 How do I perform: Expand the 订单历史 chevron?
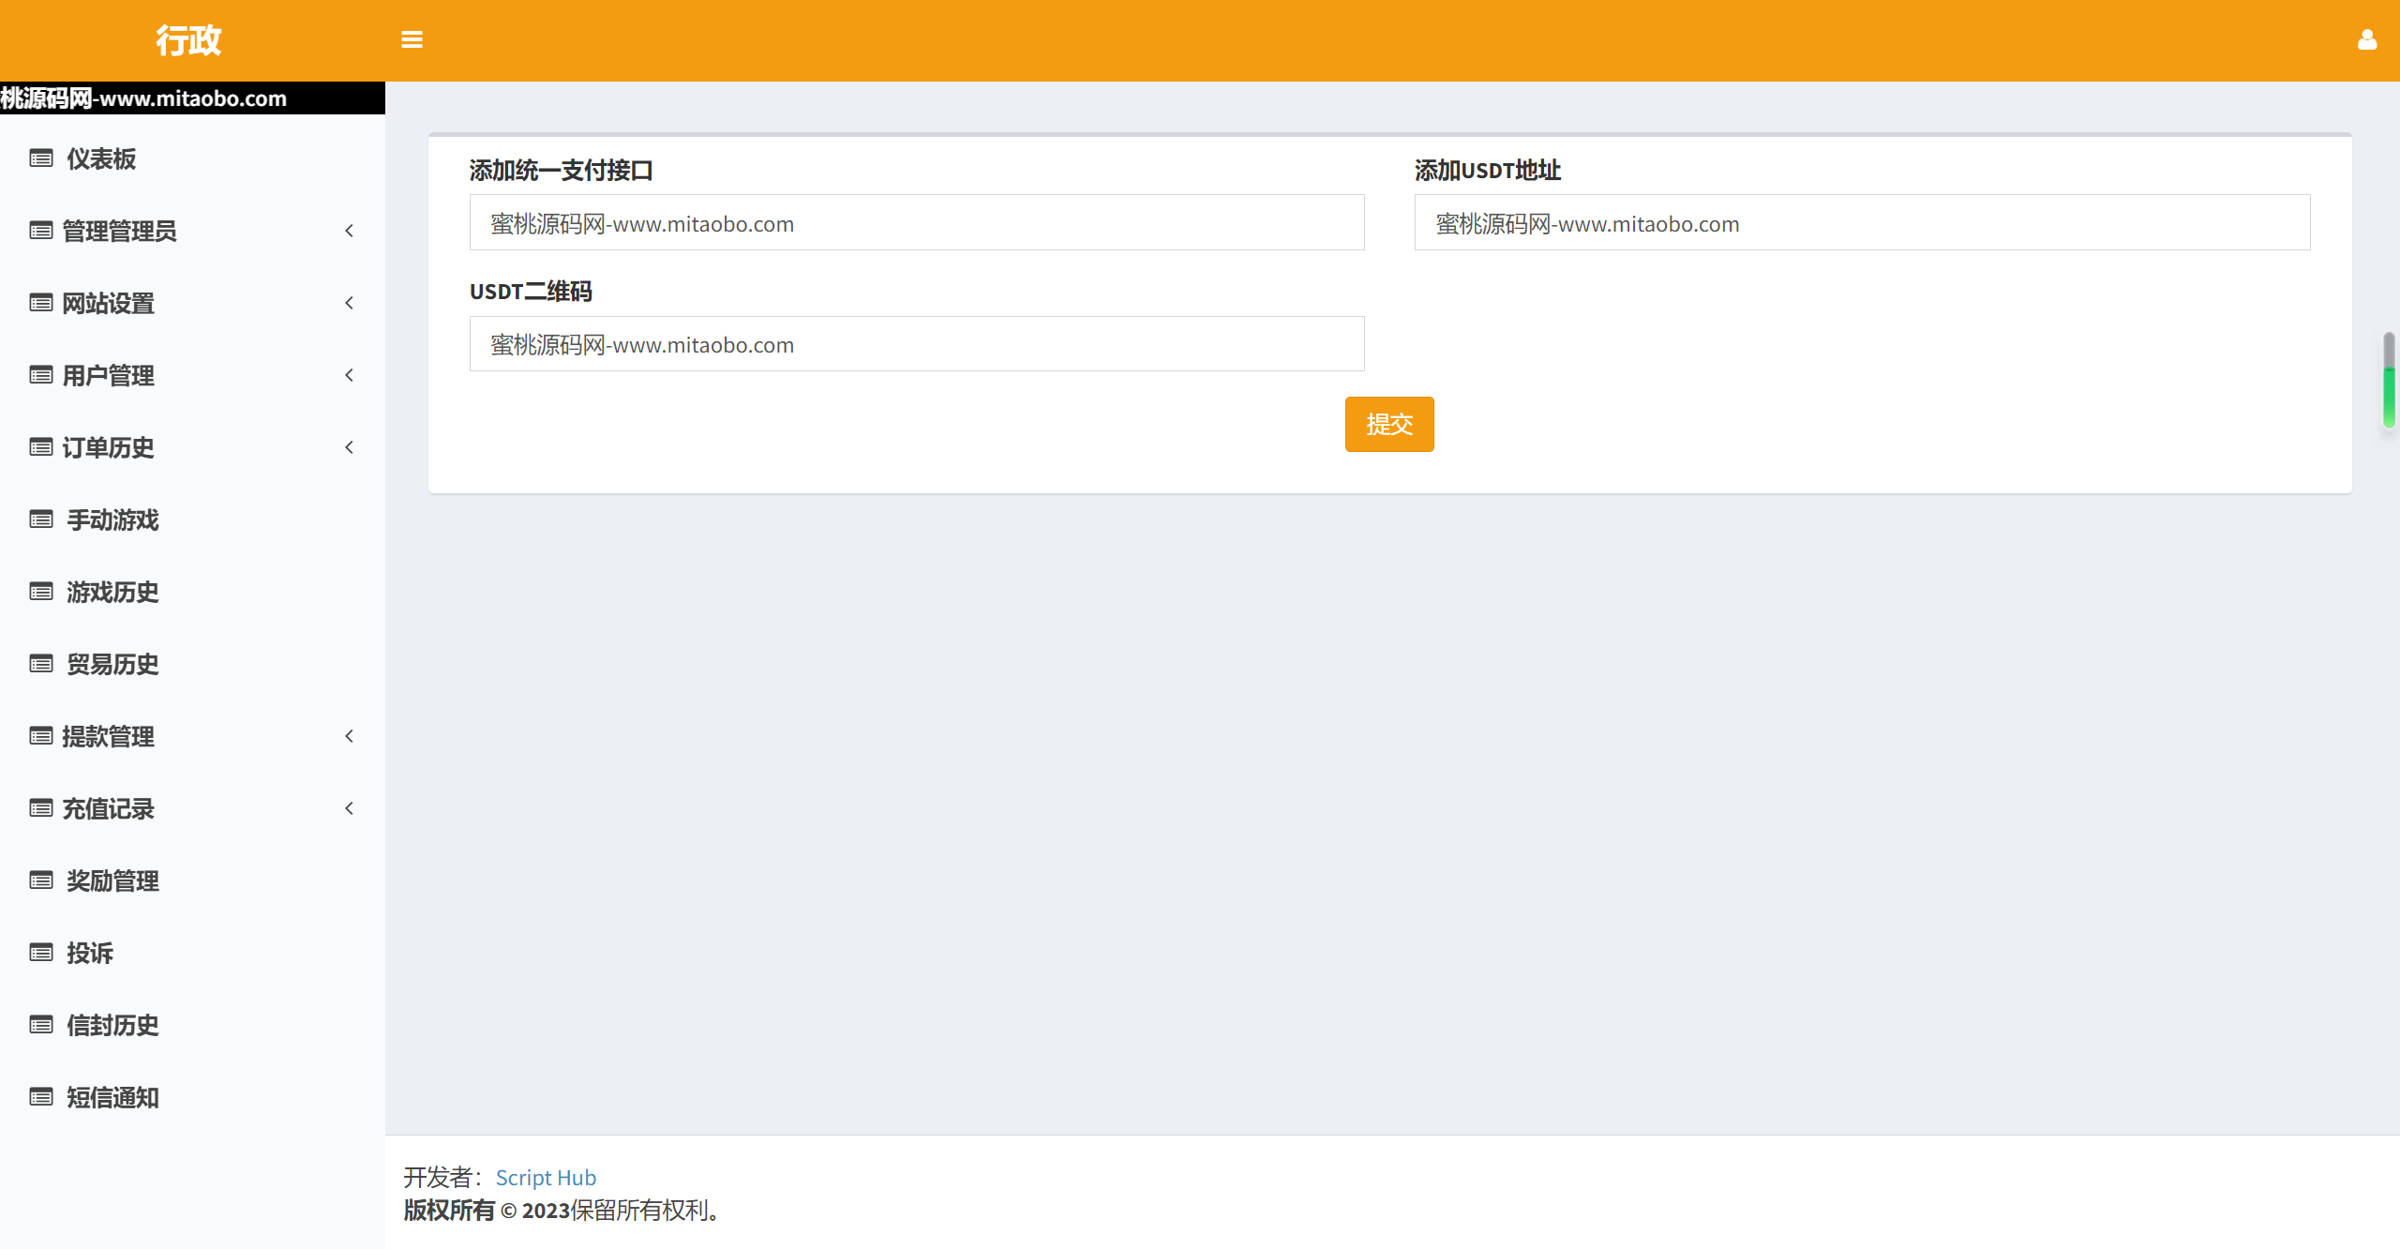349,447
